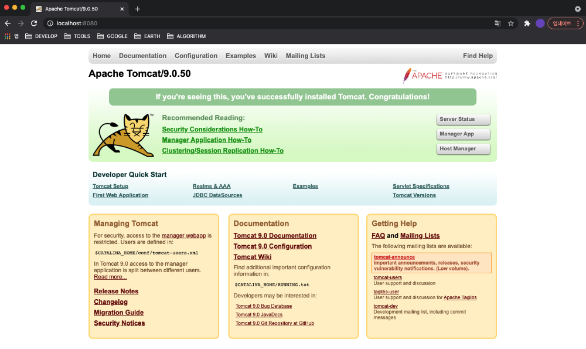Open a new tab with plus icon
586x349 pixels.
138,9
